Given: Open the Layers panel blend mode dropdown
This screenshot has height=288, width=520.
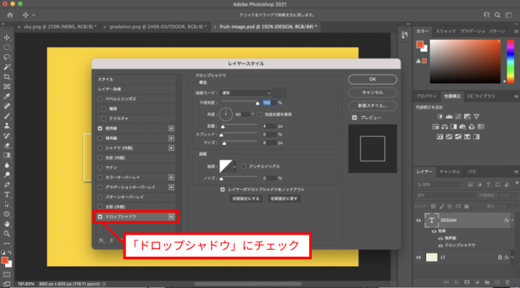Looking at the screenshot, I should tap(446, 196).
